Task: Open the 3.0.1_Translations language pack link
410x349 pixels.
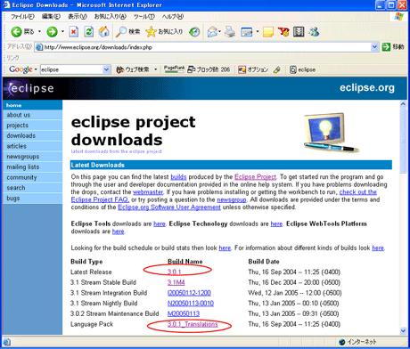Action: [193, 324]
